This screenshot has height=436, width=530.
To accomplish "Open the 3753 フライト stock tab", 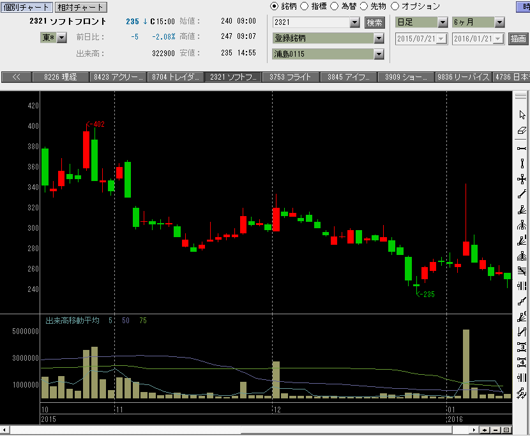I will [x=291, y=77].
